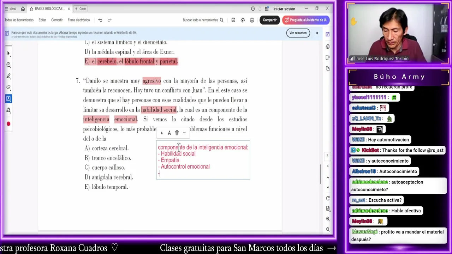Click the Ver resumen button
This screenshot has height=254, width=452.
(298, 33)
